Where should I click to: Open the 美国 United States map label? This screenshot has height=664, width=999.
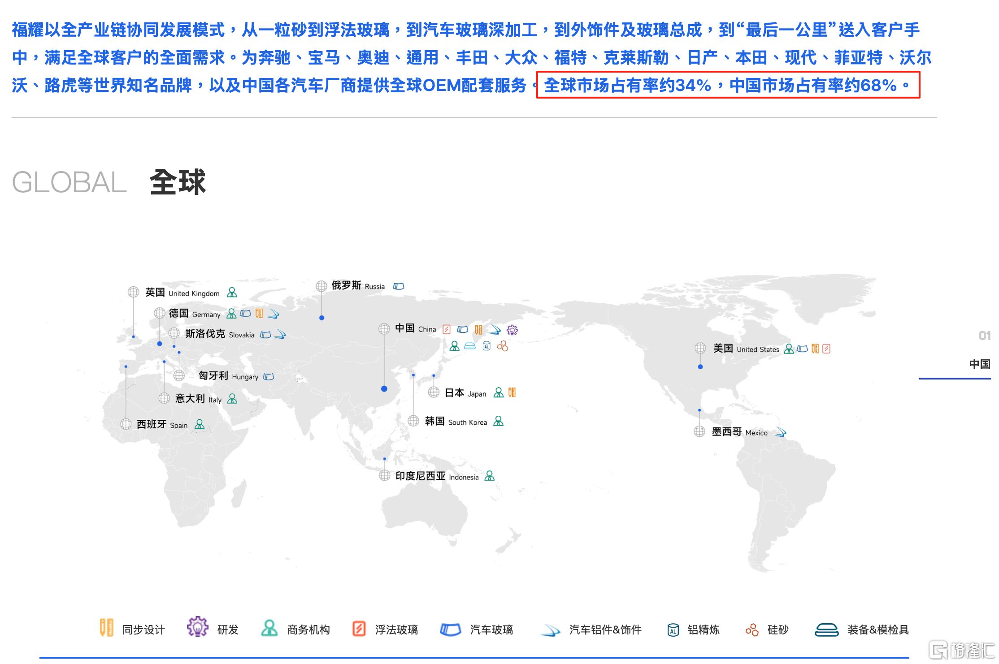pos(746,349)
